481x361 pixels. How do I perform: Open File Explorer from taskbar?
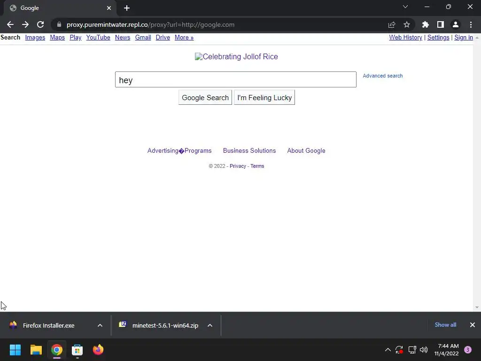(36, 350)
